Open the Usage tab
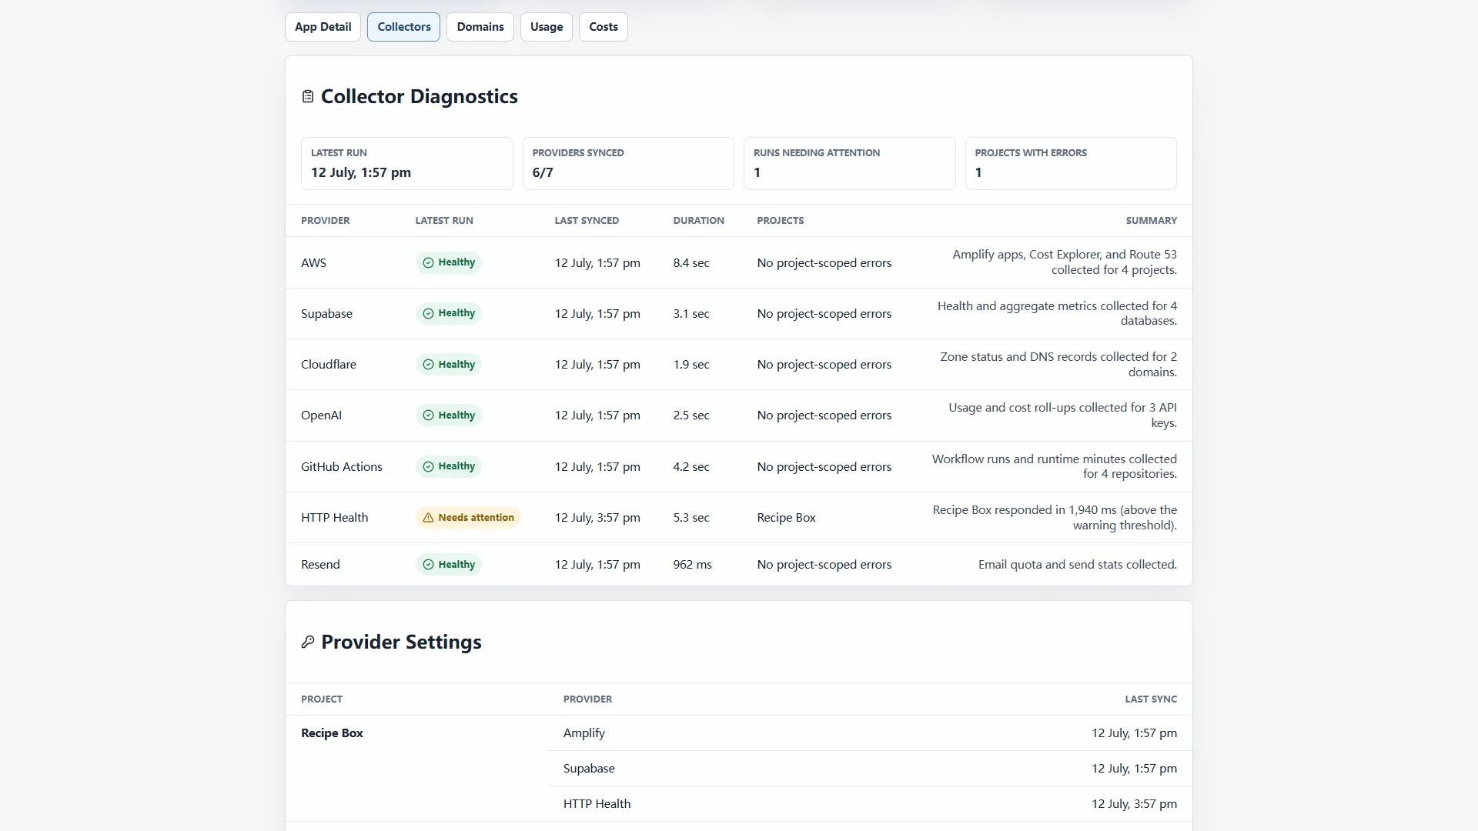 point(547,27)
